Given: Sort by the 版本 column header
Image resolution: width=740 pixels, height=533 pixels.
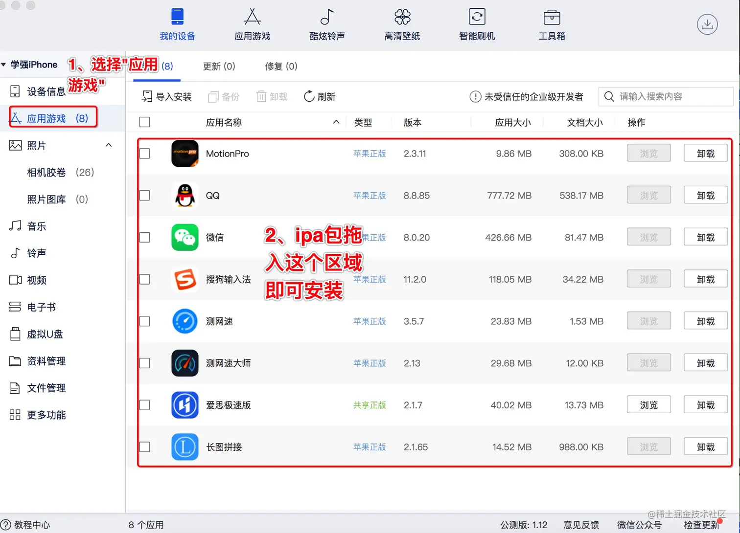Looking at the screenshot, I should pos(413,122).
